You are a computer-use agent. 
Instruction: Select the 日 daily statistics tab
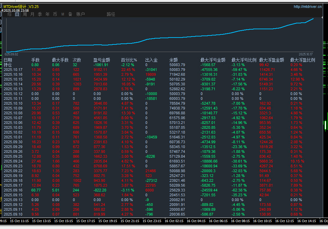point(17,14)
